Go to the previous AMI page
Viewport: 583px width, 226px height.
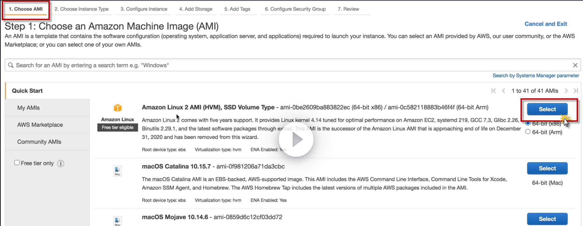503,91
